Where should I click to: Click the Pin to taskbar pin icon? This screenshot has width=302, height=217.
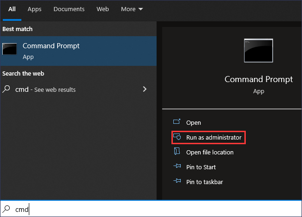177,182
